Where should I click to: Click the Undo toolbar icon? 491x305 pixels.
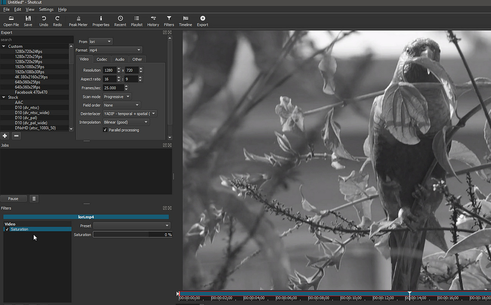43,20
